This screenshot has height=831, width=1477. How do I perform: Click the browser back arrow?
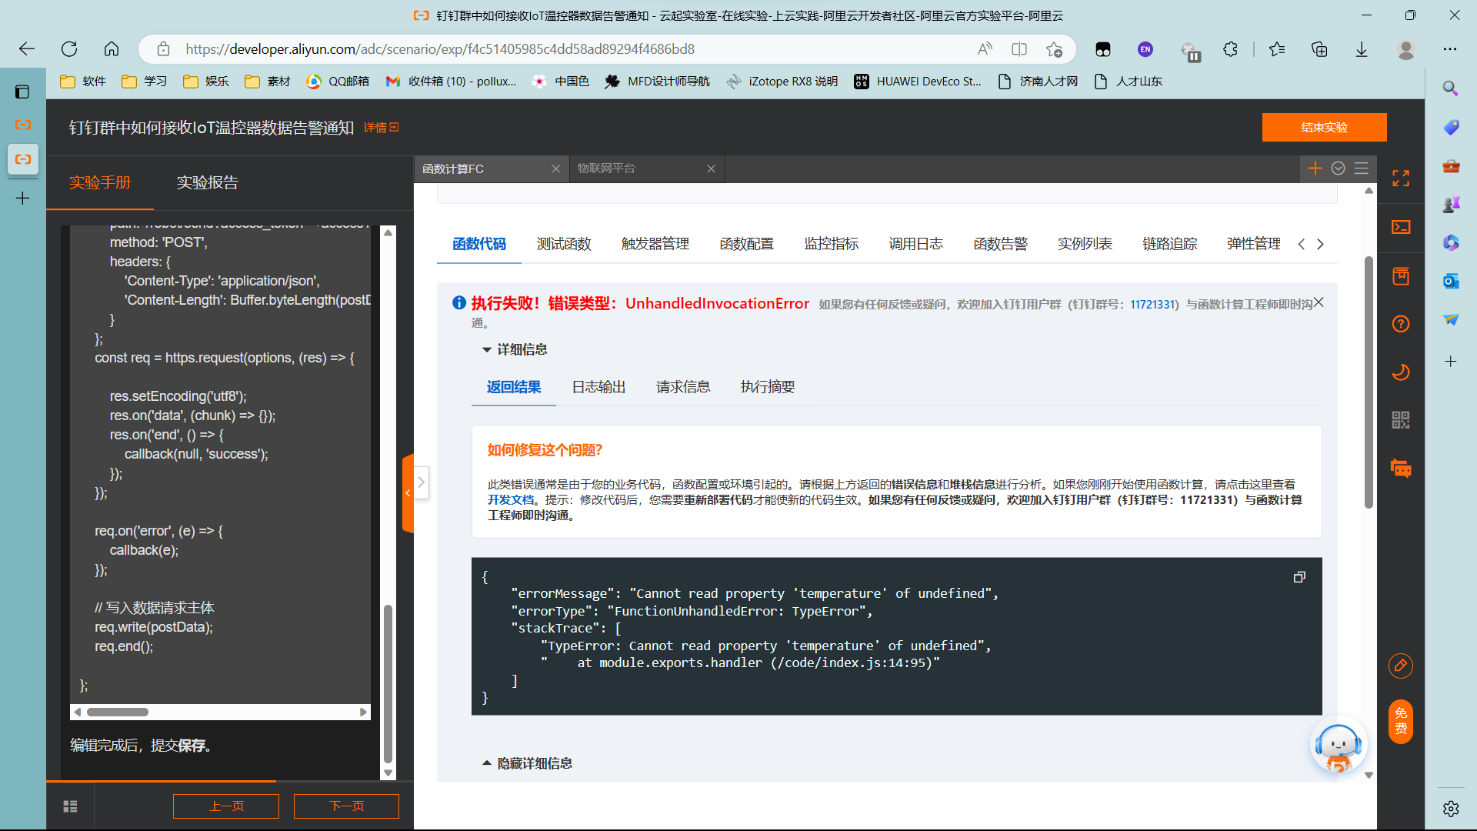tap(27, 49)
